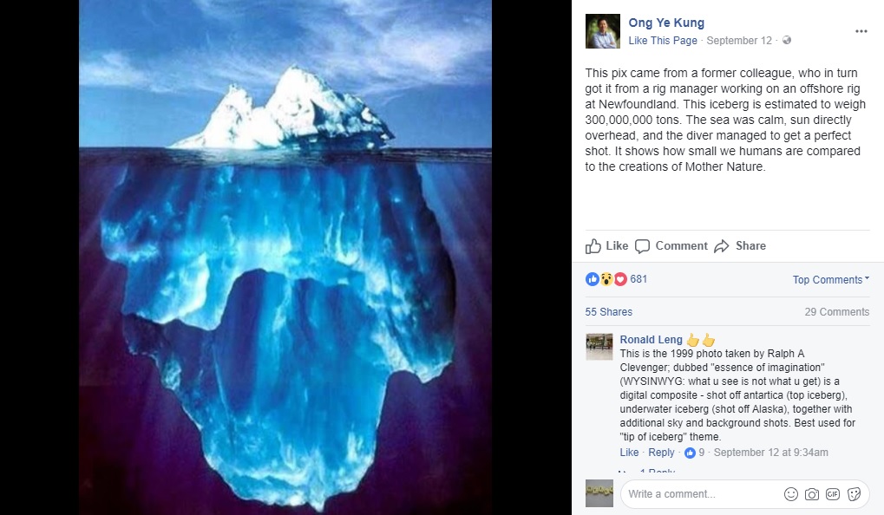Open sticker picker in comment box
This screenshot has height=515, width=884.
pos(855,494)
